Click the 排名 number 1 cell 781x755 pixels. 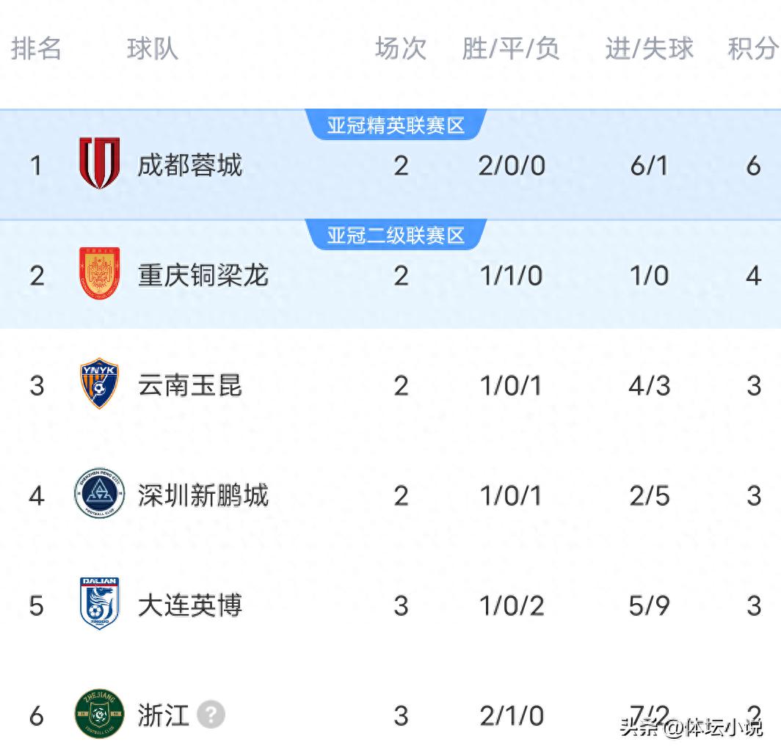coord(37,166)
